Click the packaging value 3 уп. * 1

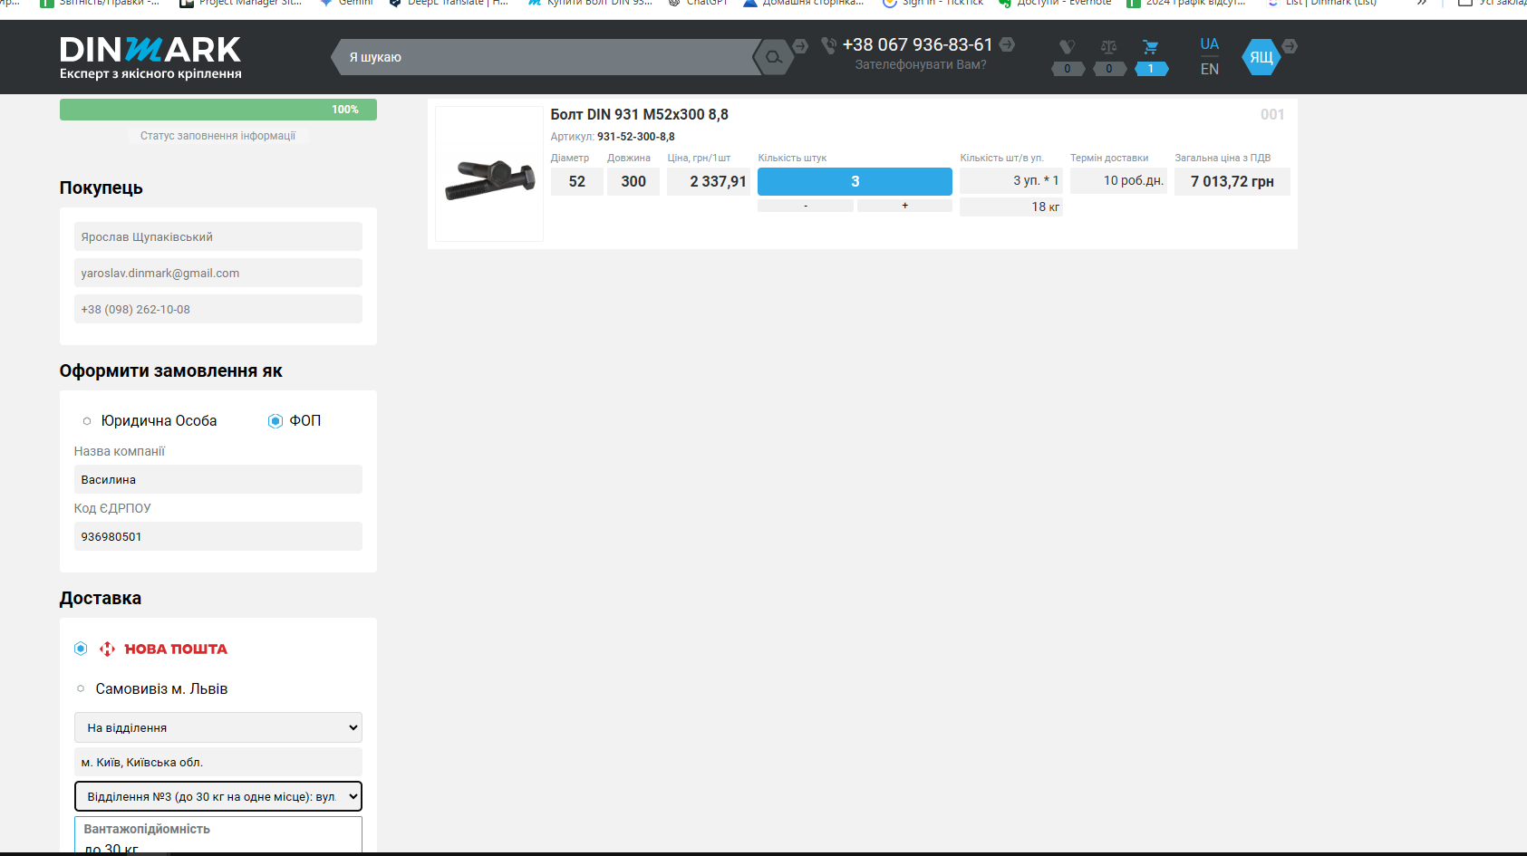coord(1011,180)
